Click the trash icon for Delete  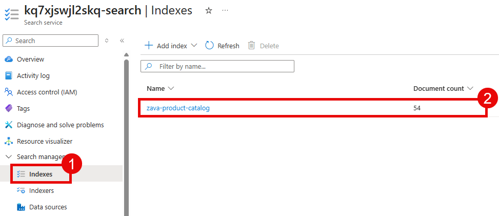click(251, 46)
